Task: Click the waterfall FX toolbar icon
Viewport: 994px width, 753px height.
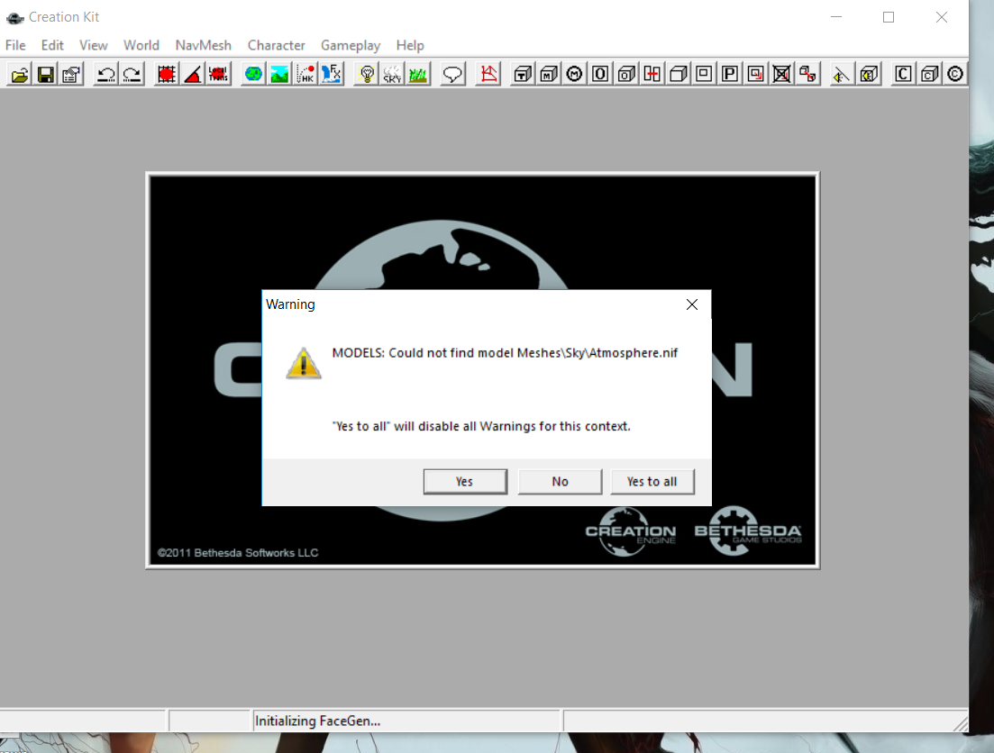Action: tap(332, 74)
